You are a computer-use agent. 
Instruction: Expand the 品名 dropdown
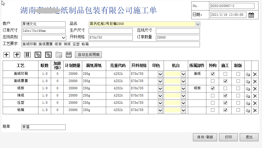coord(198,24)
